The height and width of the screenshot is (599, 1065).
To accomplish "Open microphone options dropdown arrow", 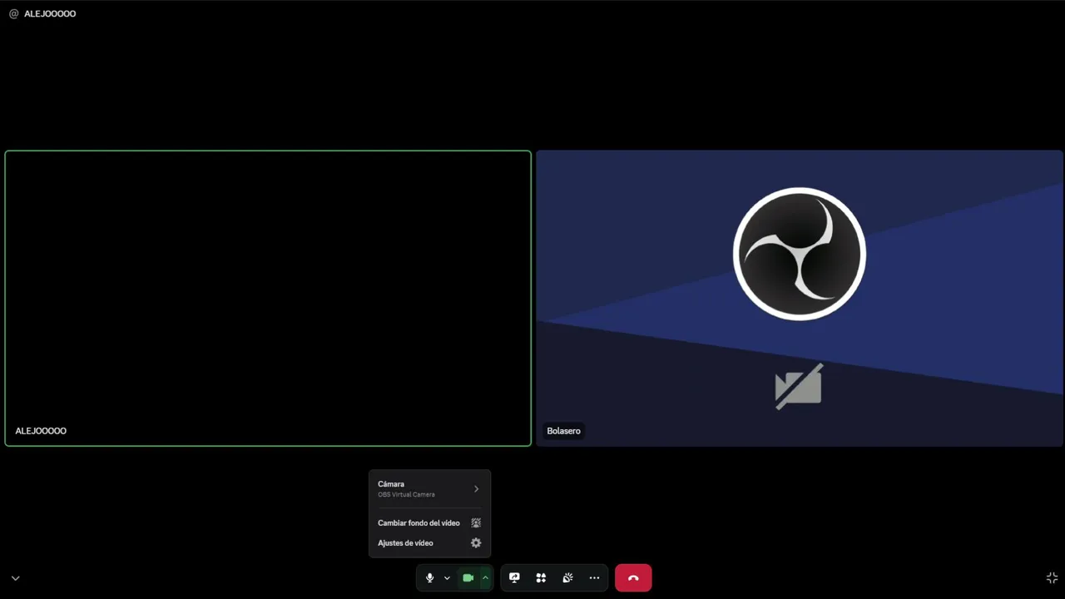I will click(x=447, y=578).
